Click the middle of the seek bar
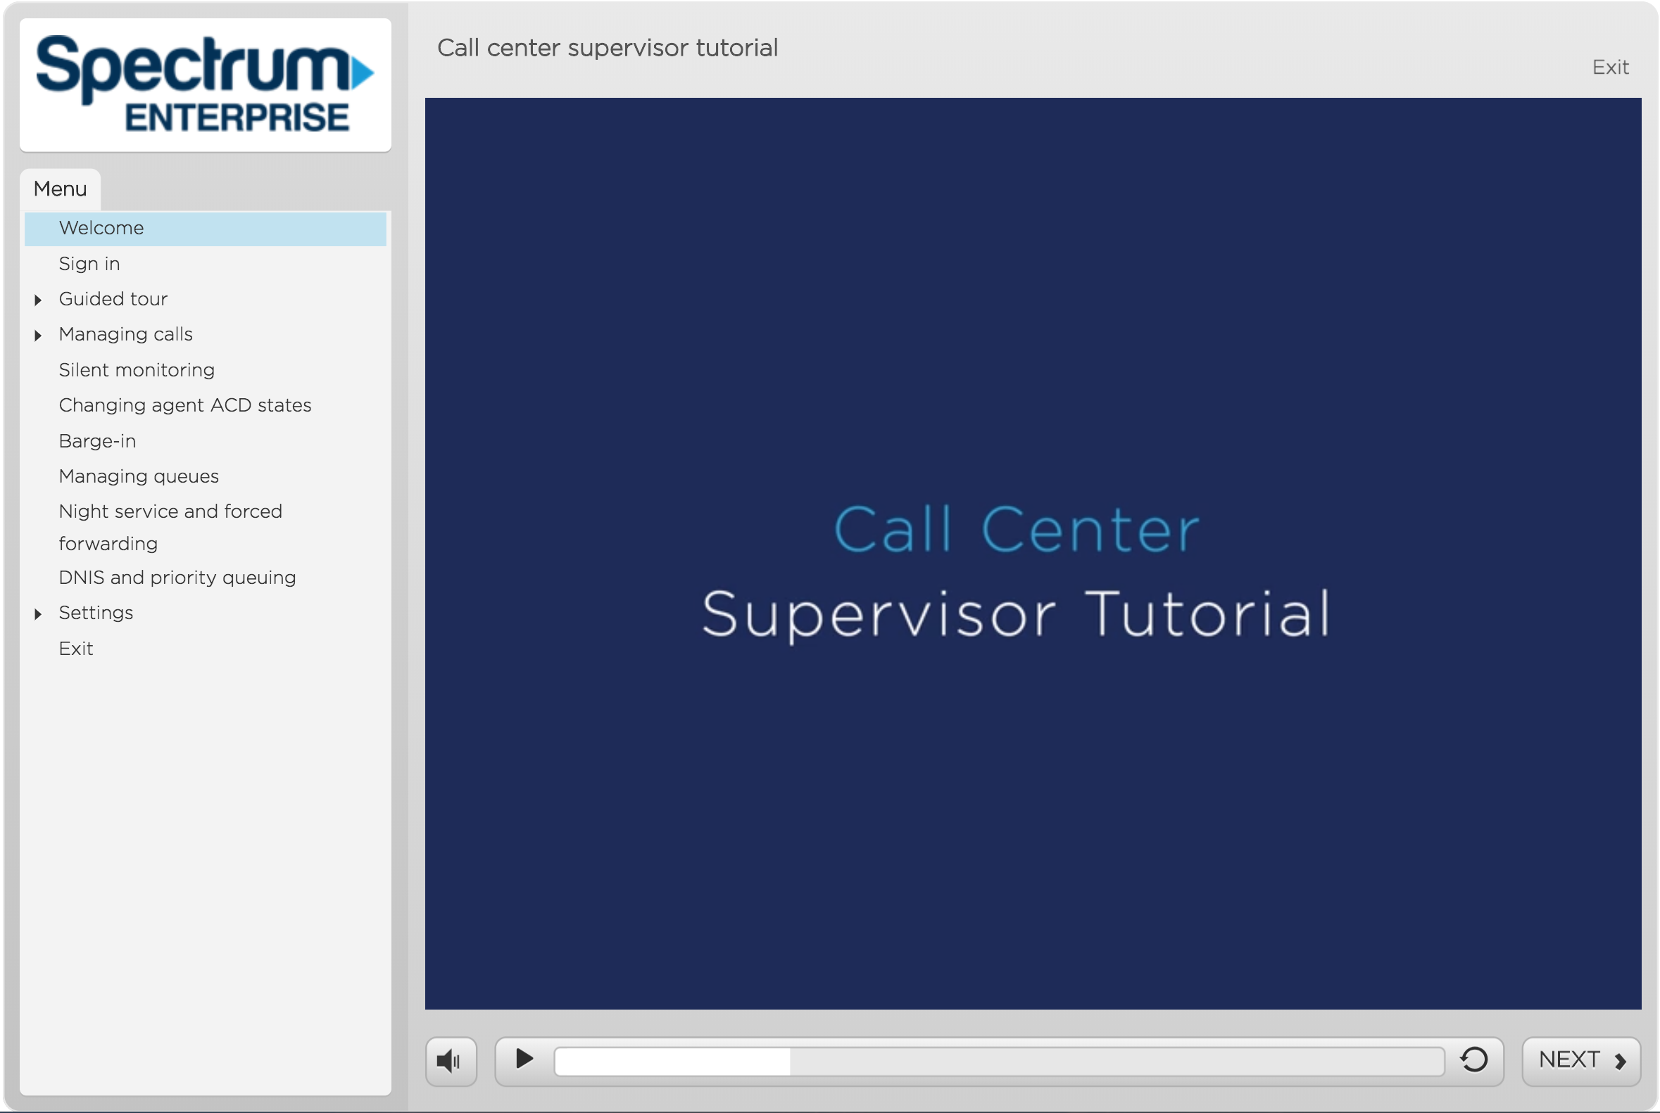This screenshot has height=1113, width=1660. coord(999,1062)
